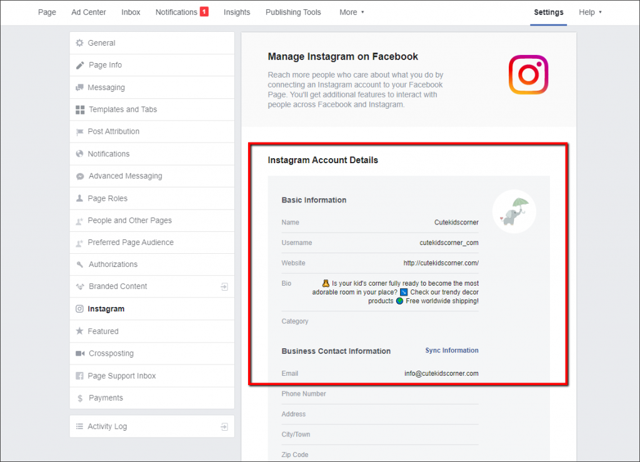This screenshot has width=640, height=462.
Task: Click the Activity Log external arrow icon
Action: coord(224,427)
